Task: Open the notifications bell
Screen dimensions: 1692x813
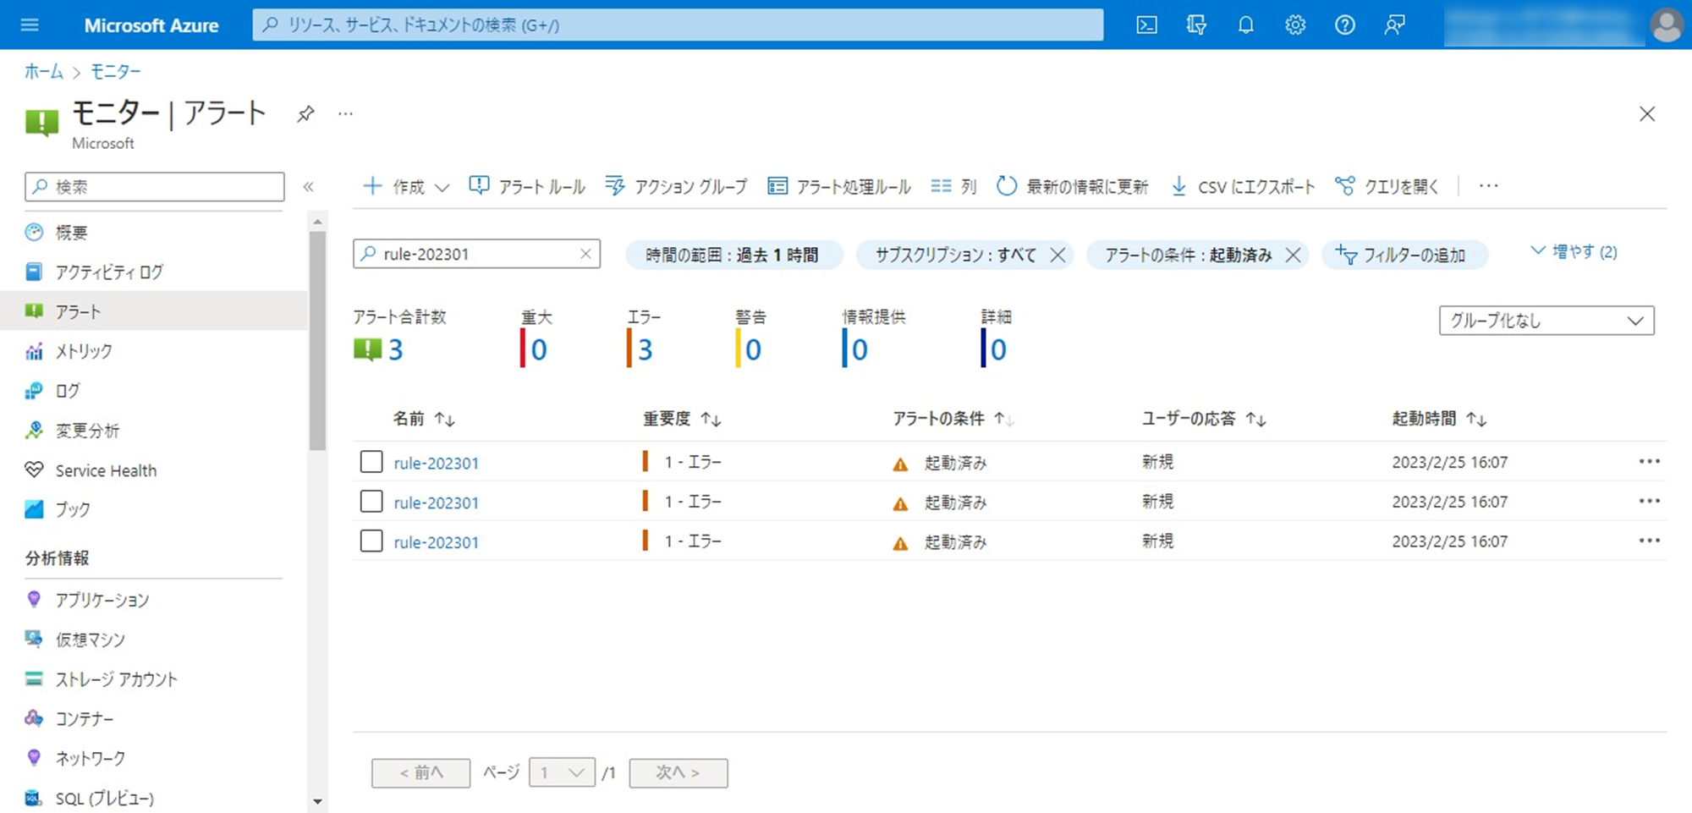Action: pos(1245,25)
